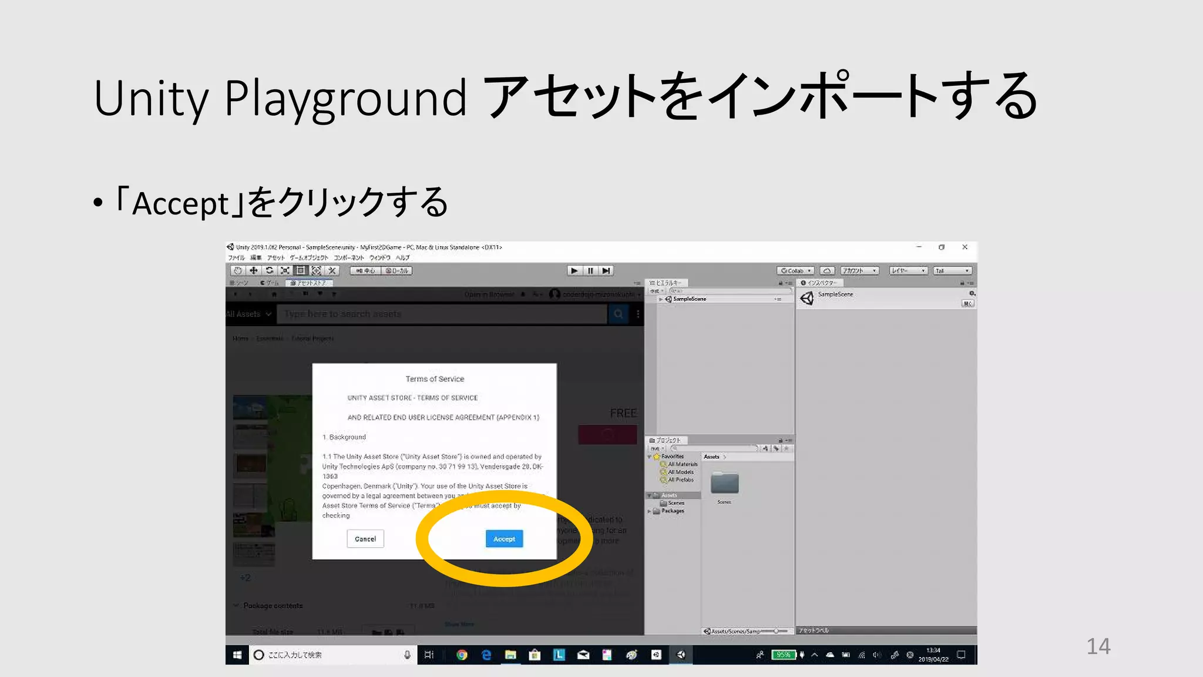
Task: Click Cancel in the Terms of Service dialog
Action: (x=365, y=538)
